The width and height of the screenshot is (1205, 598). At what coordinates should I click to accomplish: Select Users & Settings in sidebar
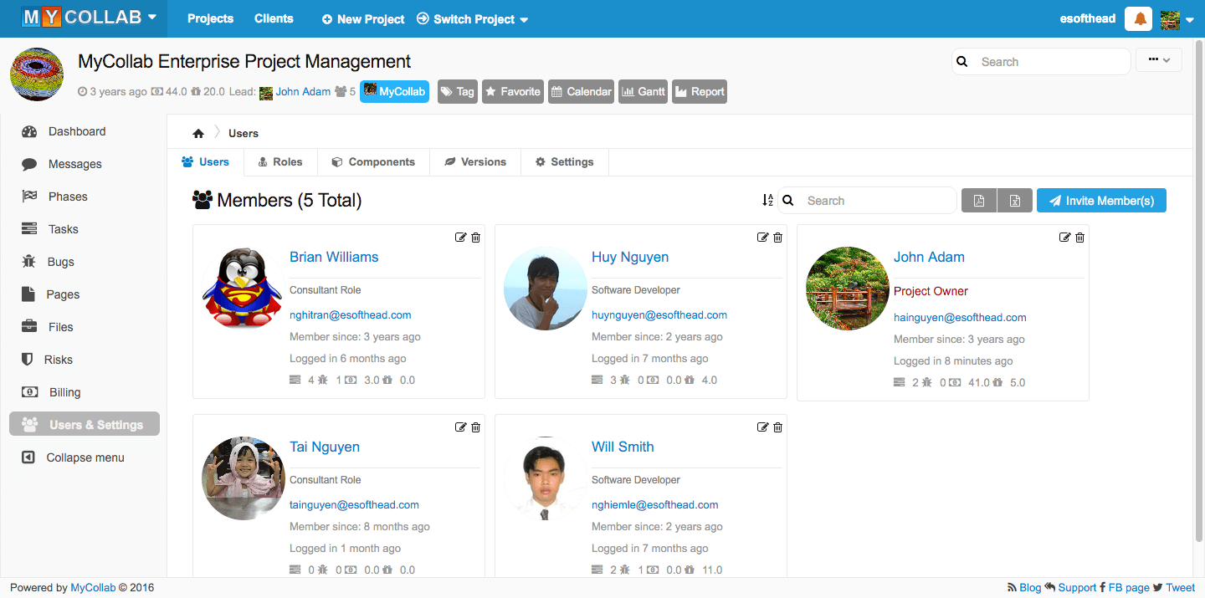point(84,425)
